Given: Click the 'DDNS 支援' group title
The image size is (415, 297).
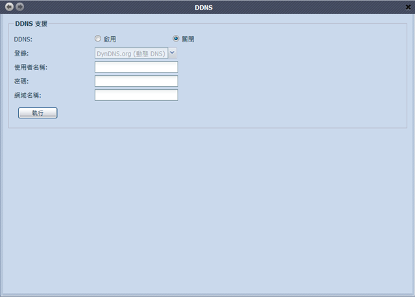Looking at the screenshot, I should [31, 24].
